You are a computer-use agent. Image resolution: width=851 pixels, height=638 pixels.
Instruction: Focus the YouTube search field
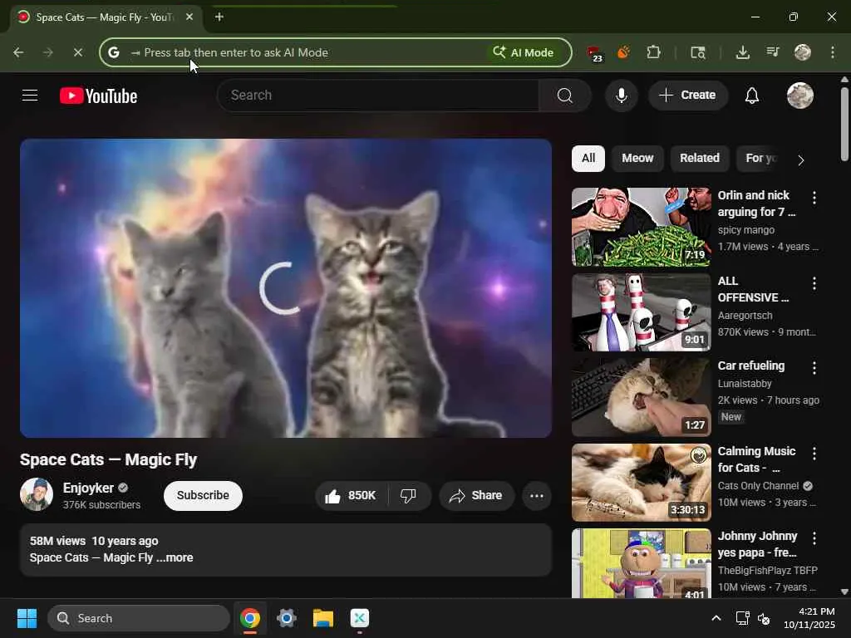378,96
